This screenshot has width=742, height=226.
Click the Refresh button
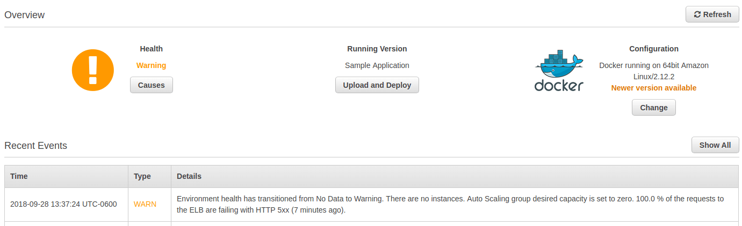[712, 14]
